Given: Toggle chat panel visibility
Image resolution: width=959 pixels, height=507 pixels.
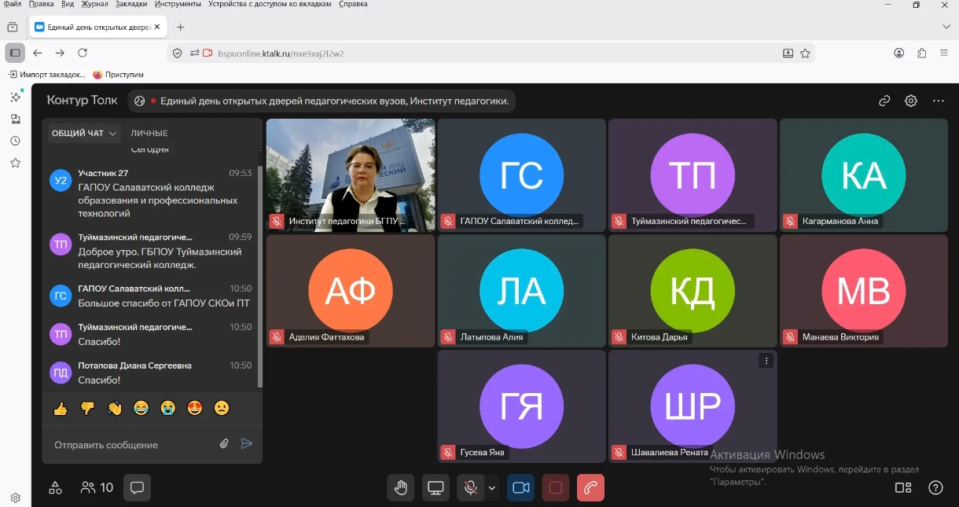Looking at the screenshot, I should coord(137,487).
